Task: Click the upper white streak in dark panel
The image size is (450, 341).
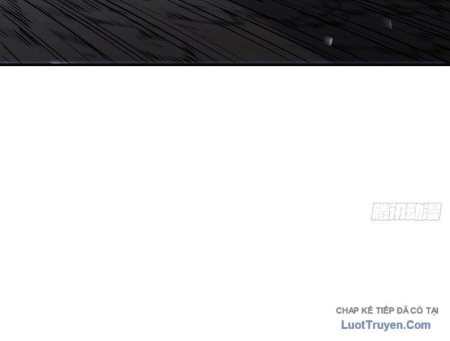Action: point(388,24)
